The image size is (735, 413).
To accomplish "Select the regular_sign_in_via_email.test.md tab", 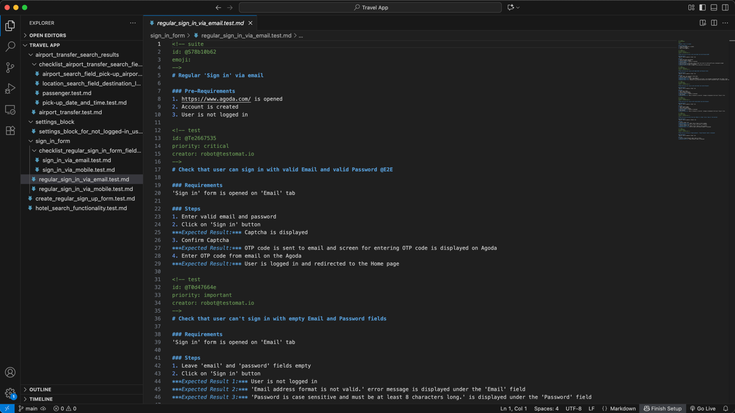I will click(x=200, y=23).
